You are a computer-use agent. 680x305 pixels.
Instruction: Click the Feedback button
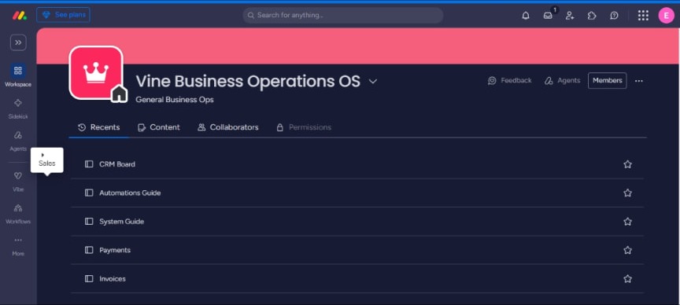pos(509,81)
